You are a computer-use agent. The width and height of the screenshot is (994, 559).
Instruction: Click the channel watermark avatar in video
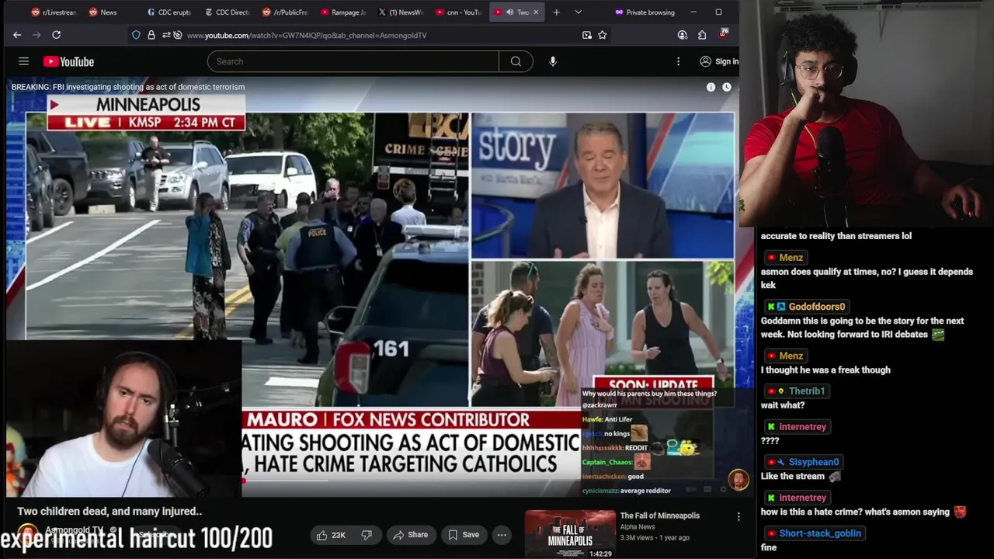click(x=738, y=479)
